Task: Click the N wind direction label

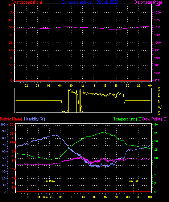Action: click(x=159, y=102)
